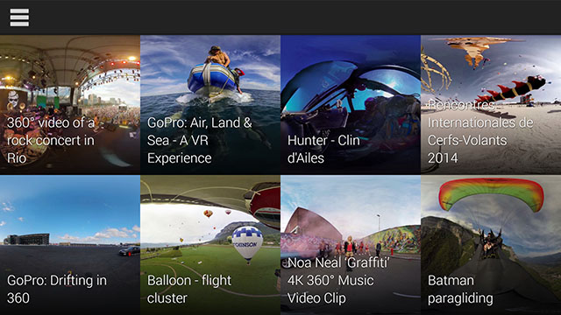Select the 'GoPro: Drifting in 360' title

pos(56,290)
